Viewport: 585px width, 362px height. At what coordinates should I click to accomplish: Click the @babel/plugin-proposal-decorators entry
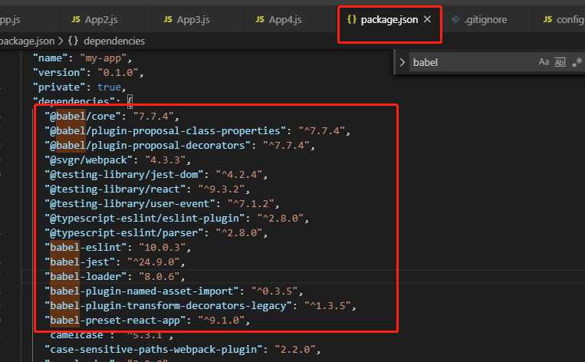pos(179,146)
